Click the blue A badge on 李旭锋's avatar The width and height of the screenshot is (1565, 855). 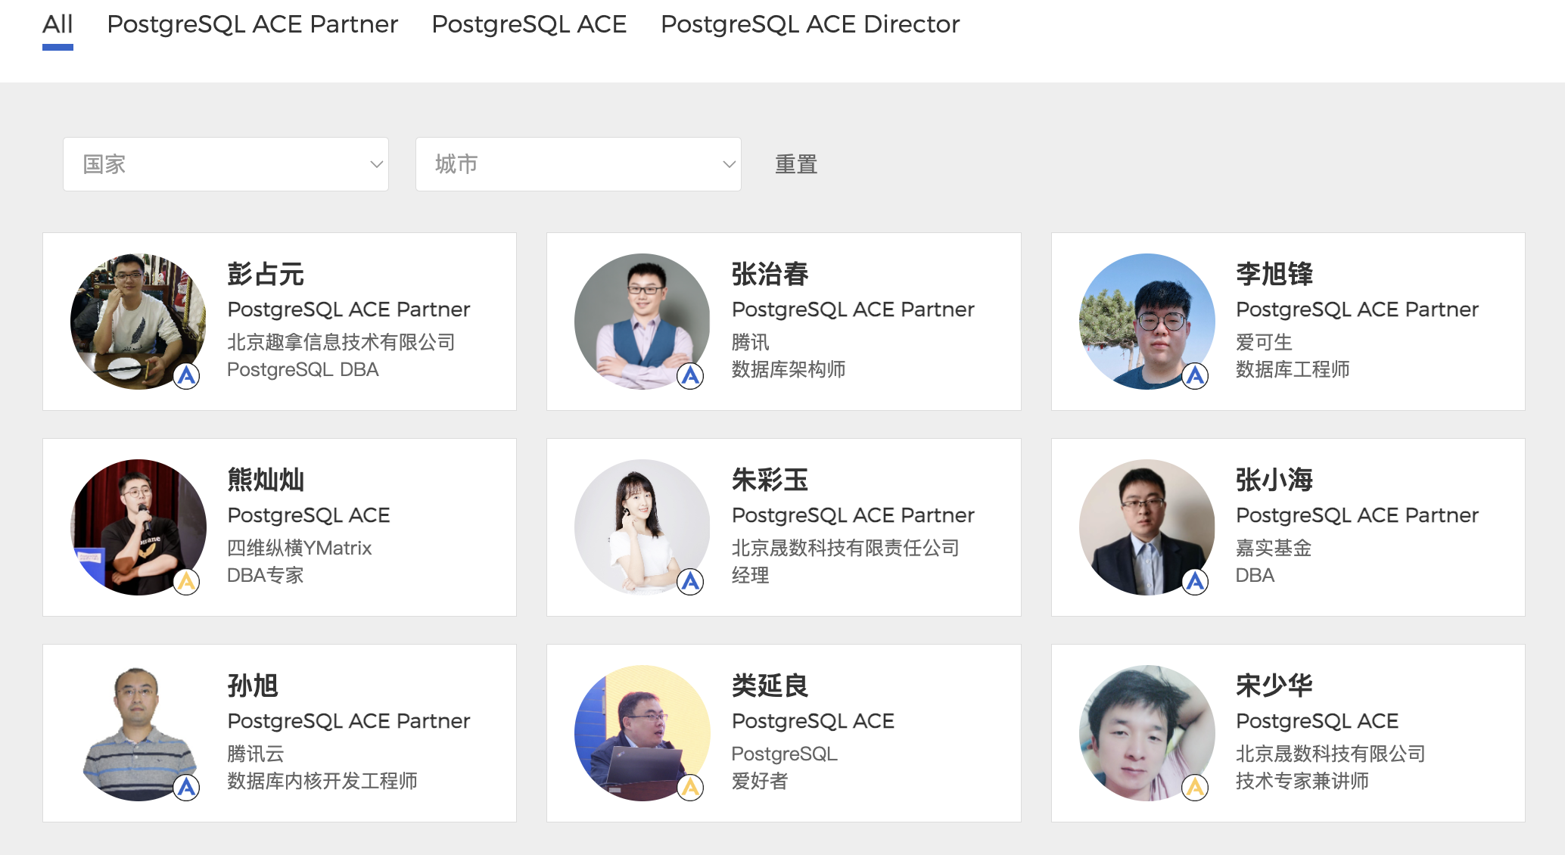1195,376
